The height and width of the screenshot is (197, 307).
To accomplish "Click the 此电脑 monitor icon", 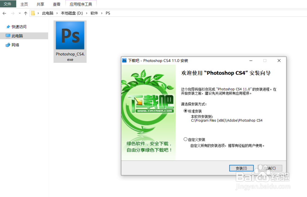I will coord(8,36).
